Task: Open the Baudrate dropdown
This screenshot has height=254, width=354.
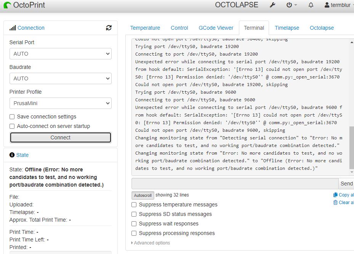Action: click(x=61, y=78)
